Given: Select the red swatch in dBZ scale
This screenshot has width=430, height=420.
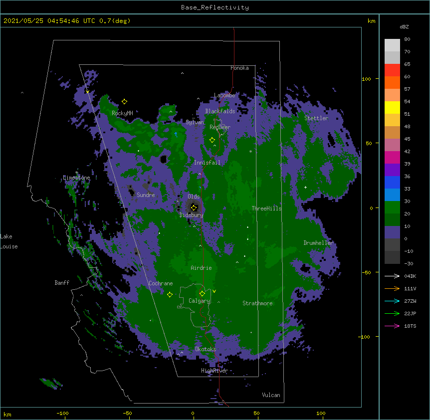Looking at the screenshot, I should click(x=392, y=70).
